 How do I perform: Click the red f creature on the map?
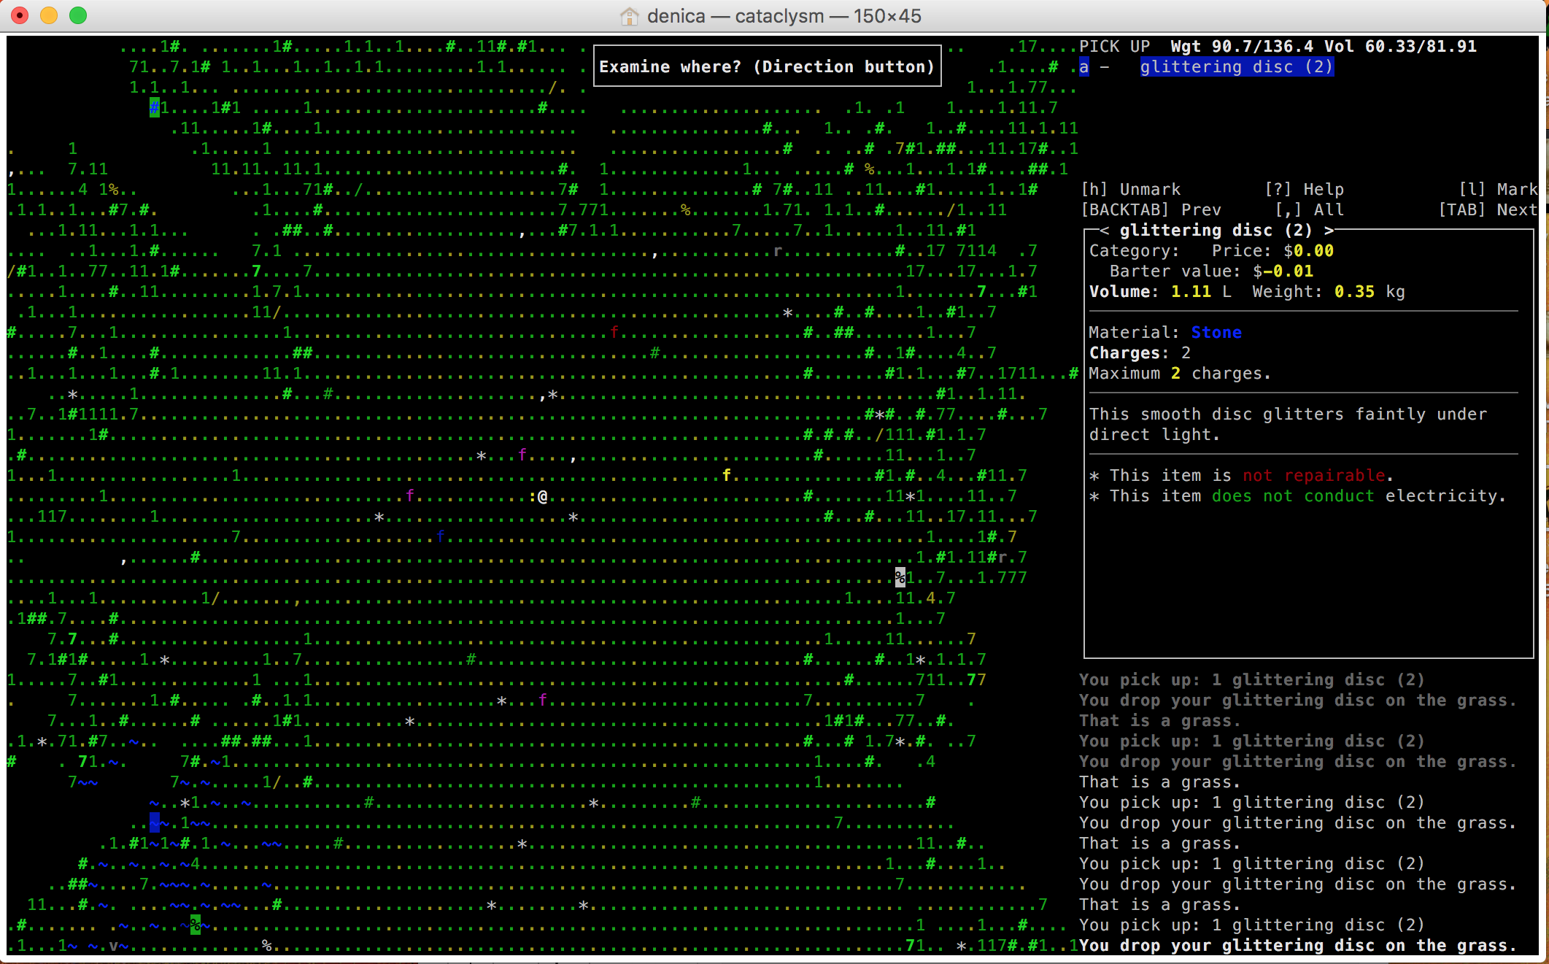coord(614,332)
